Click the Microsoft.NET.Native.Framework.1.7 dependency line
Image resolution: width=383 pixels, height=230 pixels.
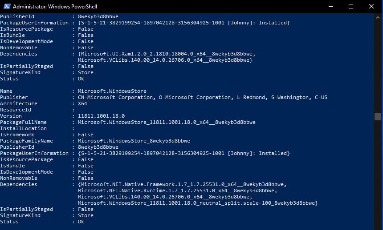pos(182,184)
